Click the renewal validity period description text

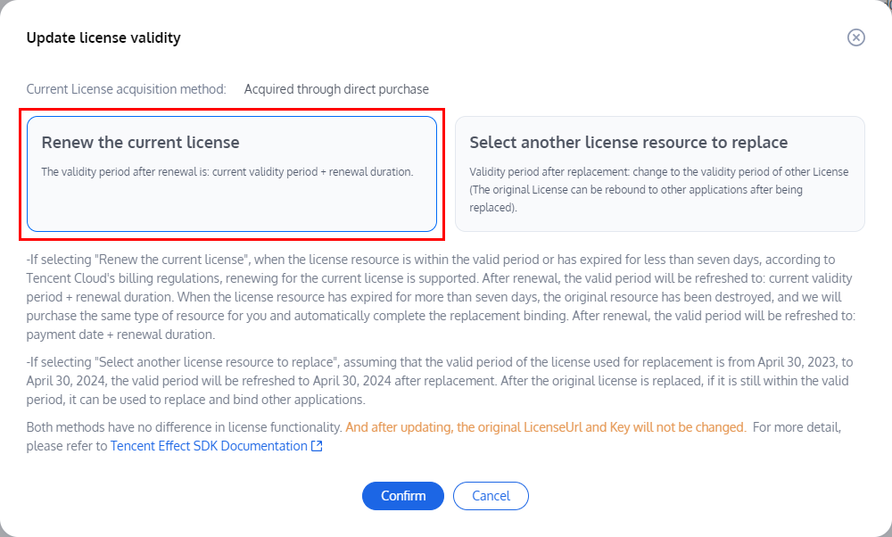click(x=227, y=171)
